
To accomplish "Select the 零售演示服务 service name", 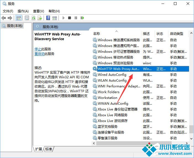I will click(x=108, y=138).
